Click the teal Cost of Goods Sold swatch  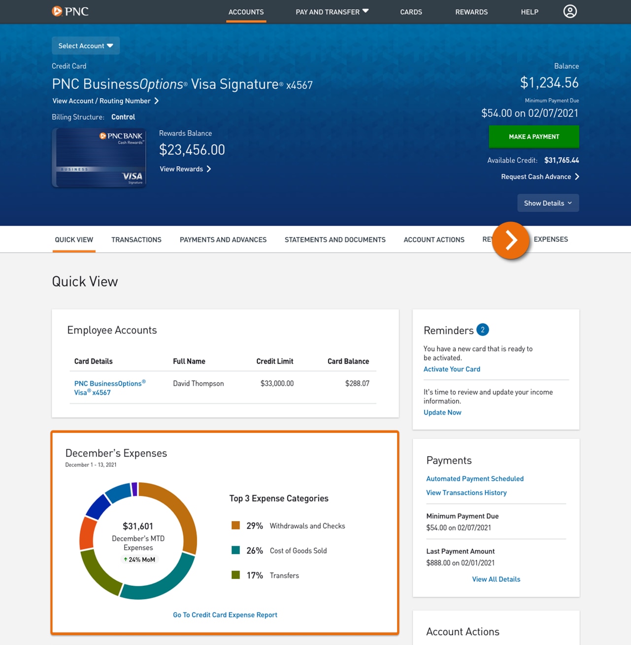click(x=235, y=550)
